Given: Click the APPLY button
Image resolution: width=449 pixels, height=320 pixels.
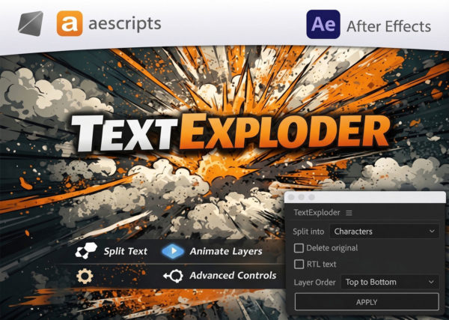Looking at the screenshot, I should pos(367,302).
